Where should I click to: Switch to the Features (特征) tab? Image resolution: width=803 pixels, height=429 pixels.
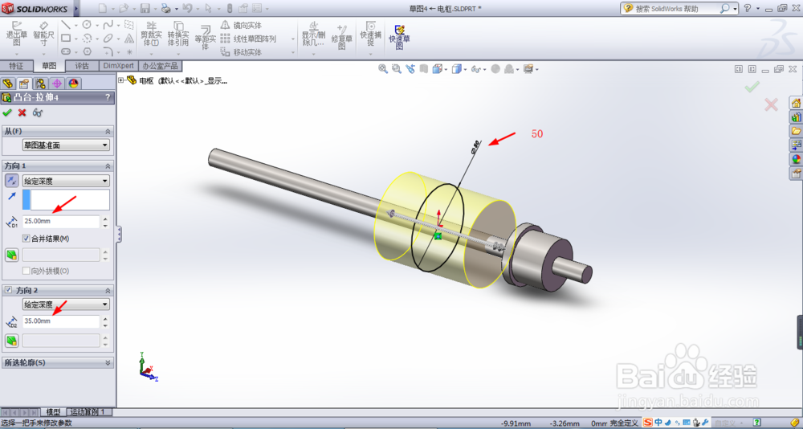(16, 66)
